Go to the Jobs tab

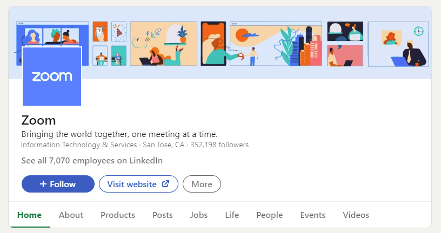(x=199, y=215)
